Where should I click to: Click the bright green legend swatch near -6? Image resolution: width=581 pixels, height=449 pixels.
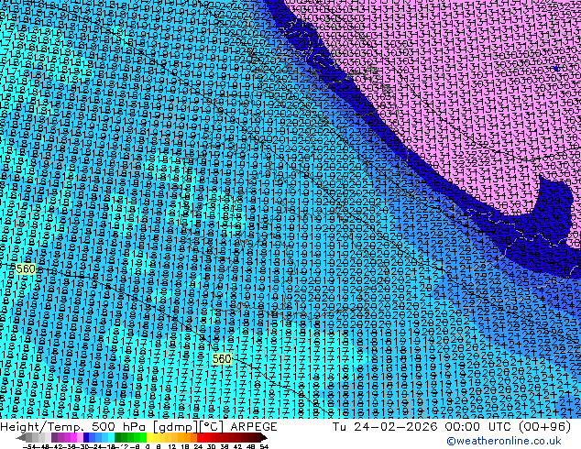click(x=143, y=437)
